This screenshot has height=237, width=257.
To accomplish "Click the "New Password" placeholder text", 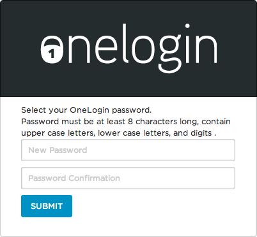I will tap(58, 150).
